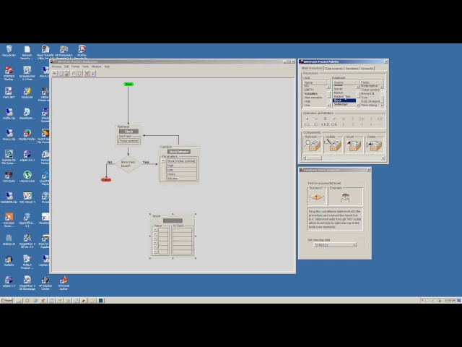Image resolution: width=462 pixels, height=347 pixels.
Task: Click the third toolbar icon in the Workspace
Action: [x=66, y=73]
